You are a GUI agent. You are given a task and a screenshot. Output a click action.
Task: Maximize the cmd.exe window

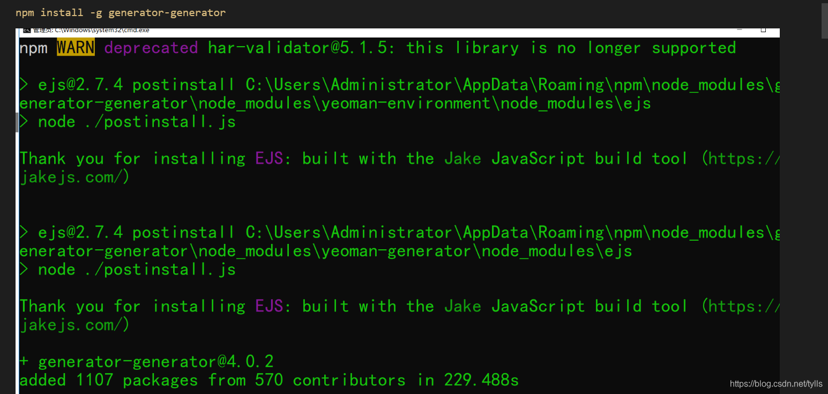click(x=763, y=29)
